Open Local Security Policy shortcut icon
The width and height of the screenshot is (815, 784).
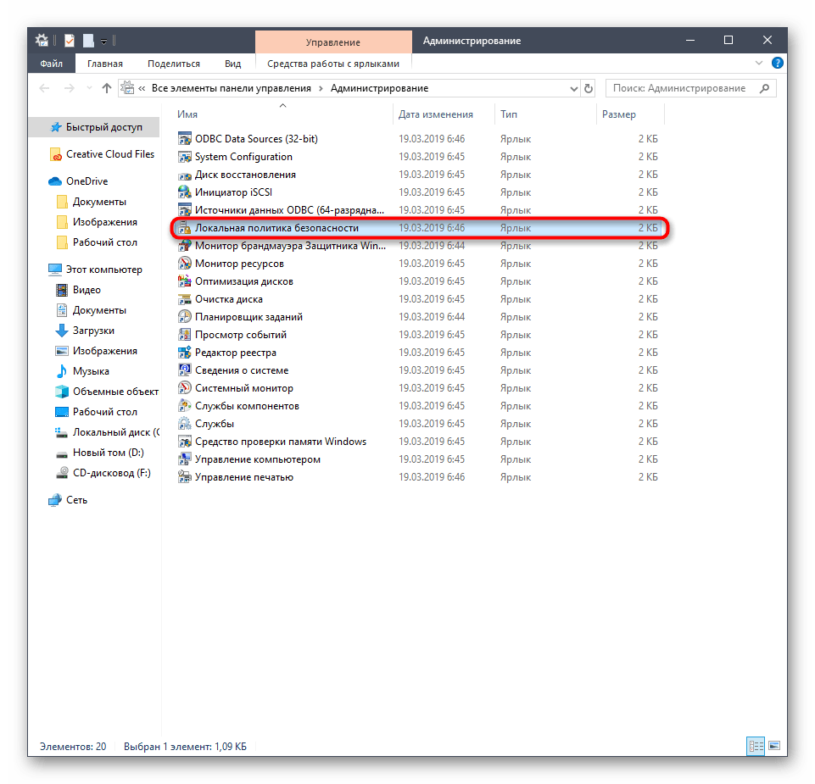[185, 228]
